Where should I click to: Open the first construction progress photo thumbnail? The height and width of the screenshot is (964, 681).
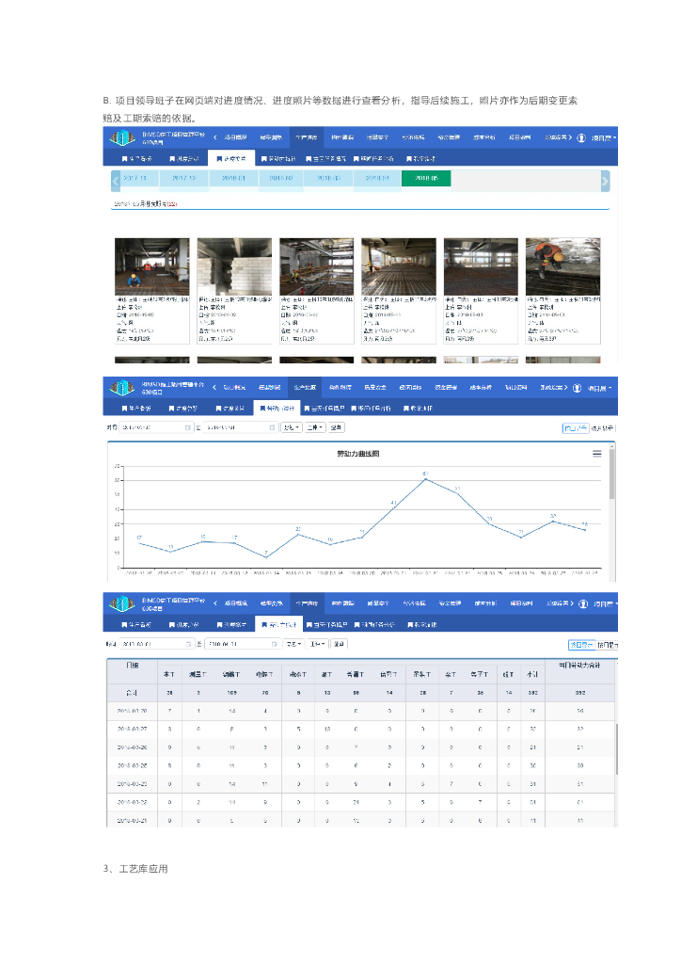[151, 265]
